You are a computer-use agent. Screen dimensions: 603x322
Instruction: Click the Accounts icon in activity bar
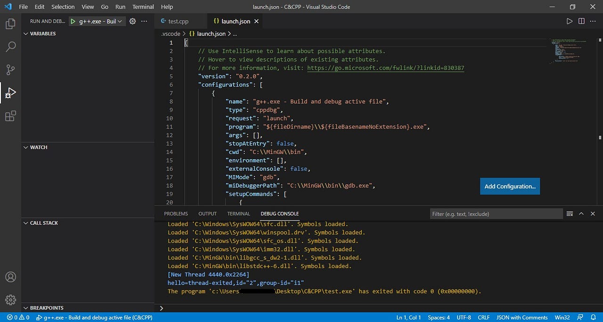10,277
